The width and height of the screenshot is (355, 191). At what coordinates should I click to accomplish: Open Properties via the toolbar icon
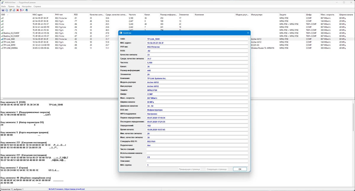tap(10, 10)
